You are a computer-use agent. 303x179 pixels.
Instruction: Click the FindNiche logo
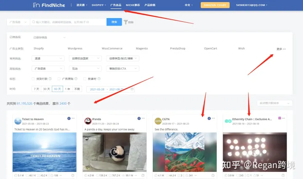(48, 5)
